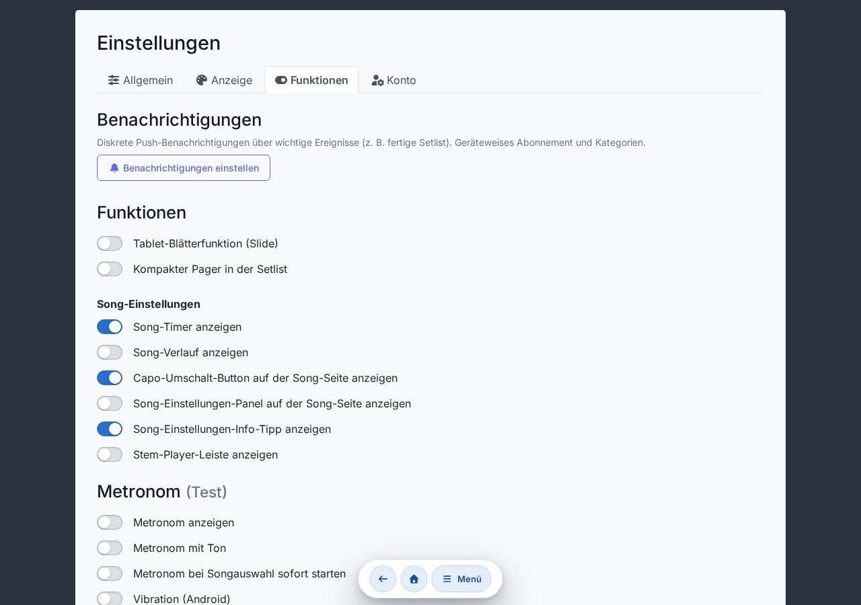Click the palette icon on Anzeige tab
The width and height of the screenshot is (861, 605).
[x=202, y=80]
